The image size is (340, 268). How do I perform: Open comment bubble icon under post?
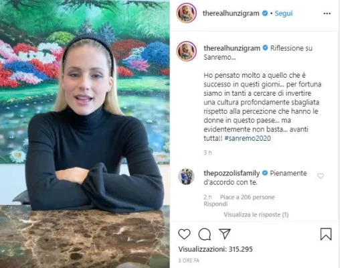pyautogui.click(x=205, y=234)
